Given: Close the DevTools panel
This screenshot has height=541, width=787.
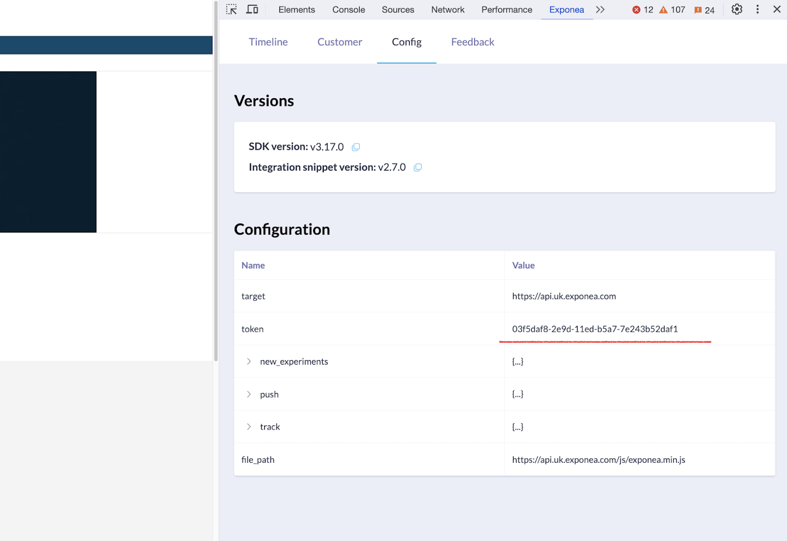Looking at the screenshot, I should [x=777, y=9].
